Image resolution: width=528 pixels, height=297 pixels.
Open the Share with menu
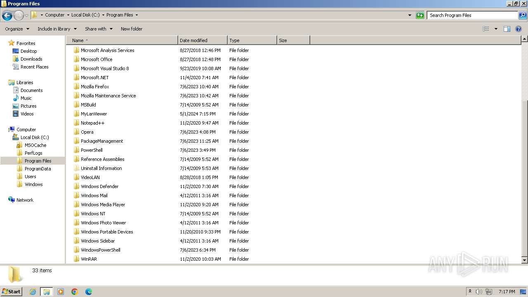(x=99, y=29)
